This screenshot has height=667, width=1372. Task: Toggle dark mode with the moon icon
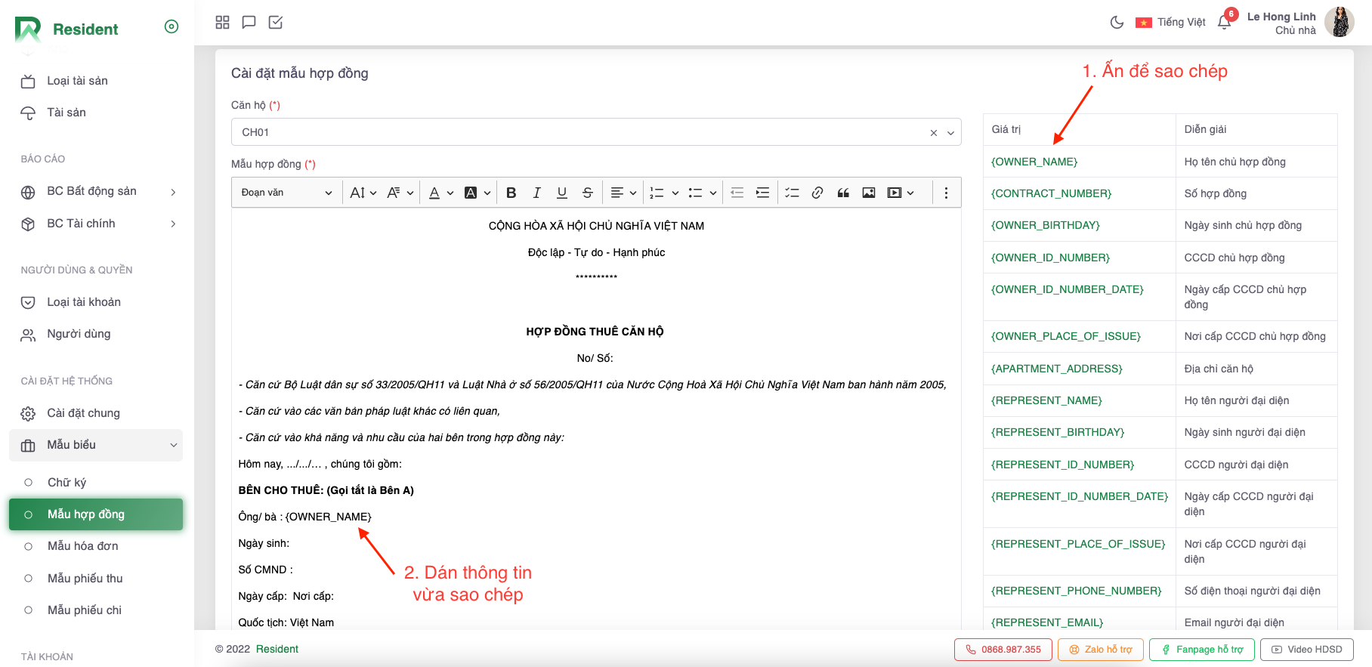click(1117, 23)
